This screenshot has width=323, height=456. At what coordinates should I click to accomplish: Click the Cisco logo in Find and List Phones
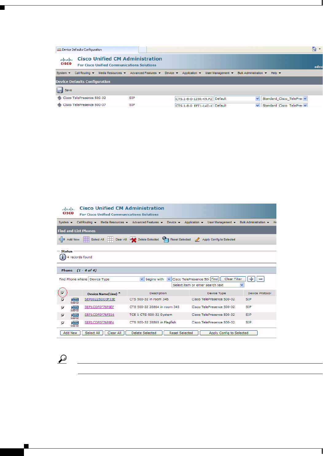pyautogui.click(x=68, y=211)
